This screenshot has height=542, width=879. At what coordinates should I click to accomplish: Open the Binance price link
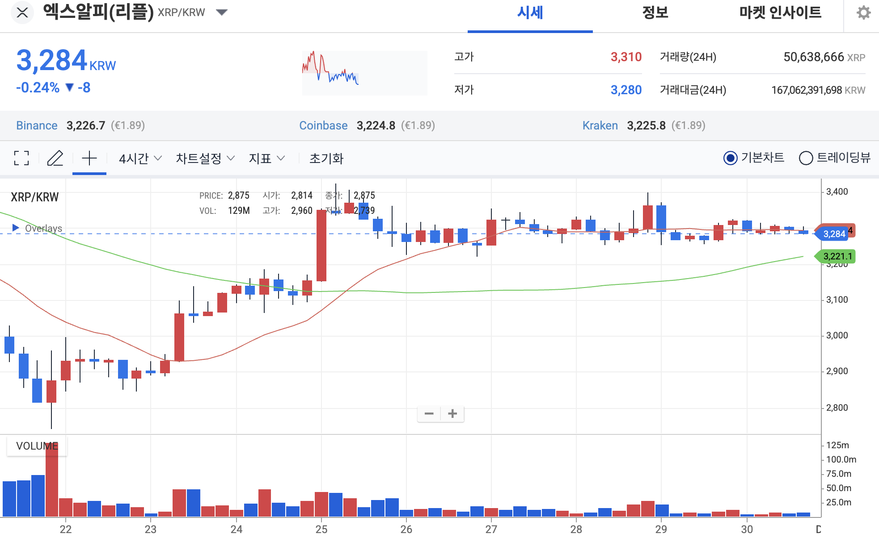(x=37, y=125)
